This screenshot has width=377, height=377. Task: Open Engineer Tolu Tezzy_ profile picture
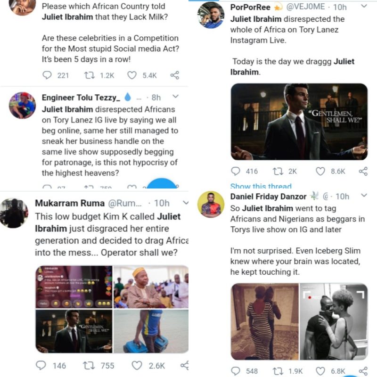pyautogui.click(x=22, y=105)
